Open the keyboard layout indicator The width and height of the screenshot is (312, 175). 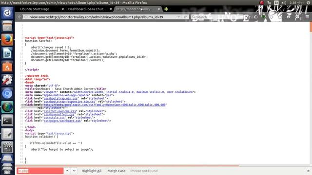(276, 2)
